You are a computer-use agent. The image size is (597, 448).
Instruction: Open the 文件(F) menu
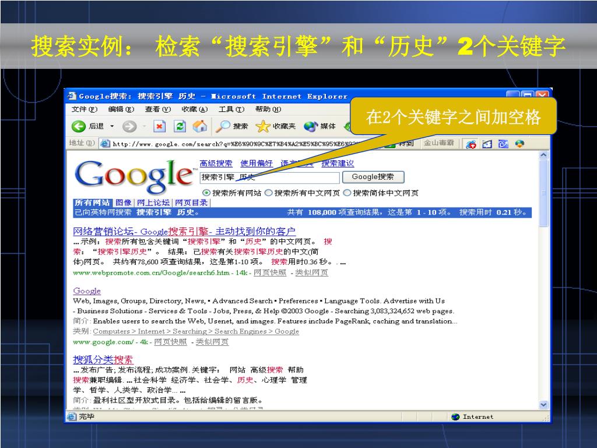(x=85, y=109)
